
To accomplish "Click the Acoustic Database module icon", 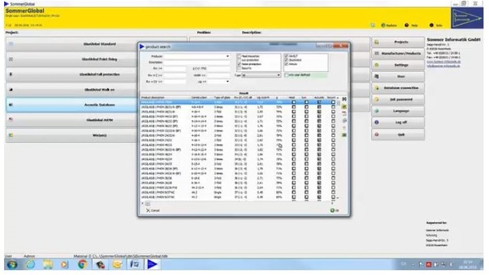I will pyautogui.click(x=11, y=105).
